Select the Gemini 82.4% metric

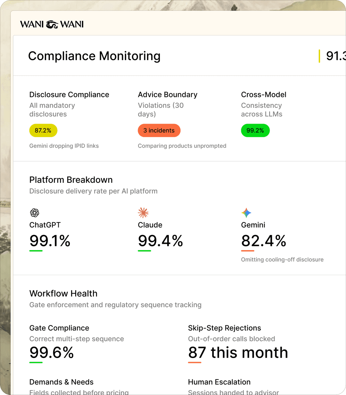(x=264, y=241)
